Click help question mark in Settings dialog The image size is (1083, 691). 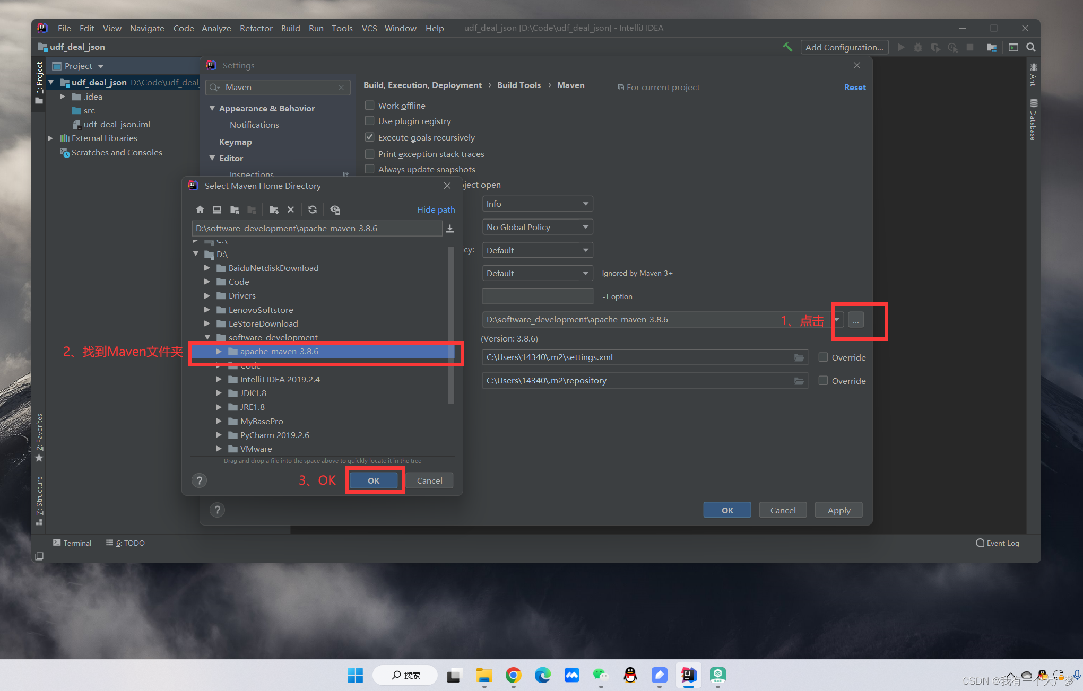pos(217,510)
